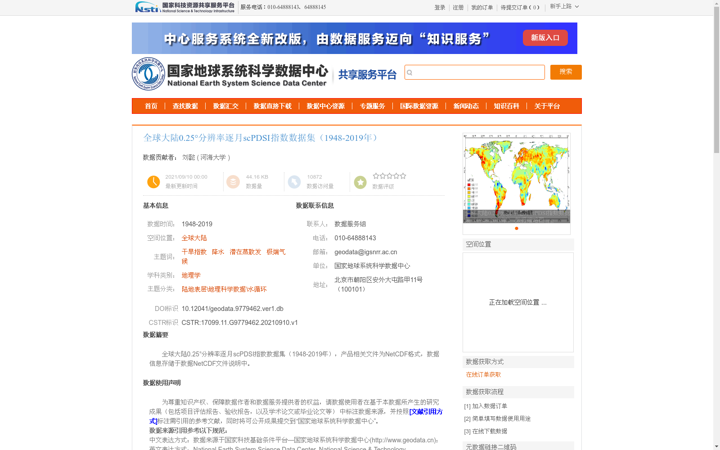Open the 数据中心资源 menu item
Viewport: 720px width, 450px height.
pyautogui.click(x=326, y=106)
